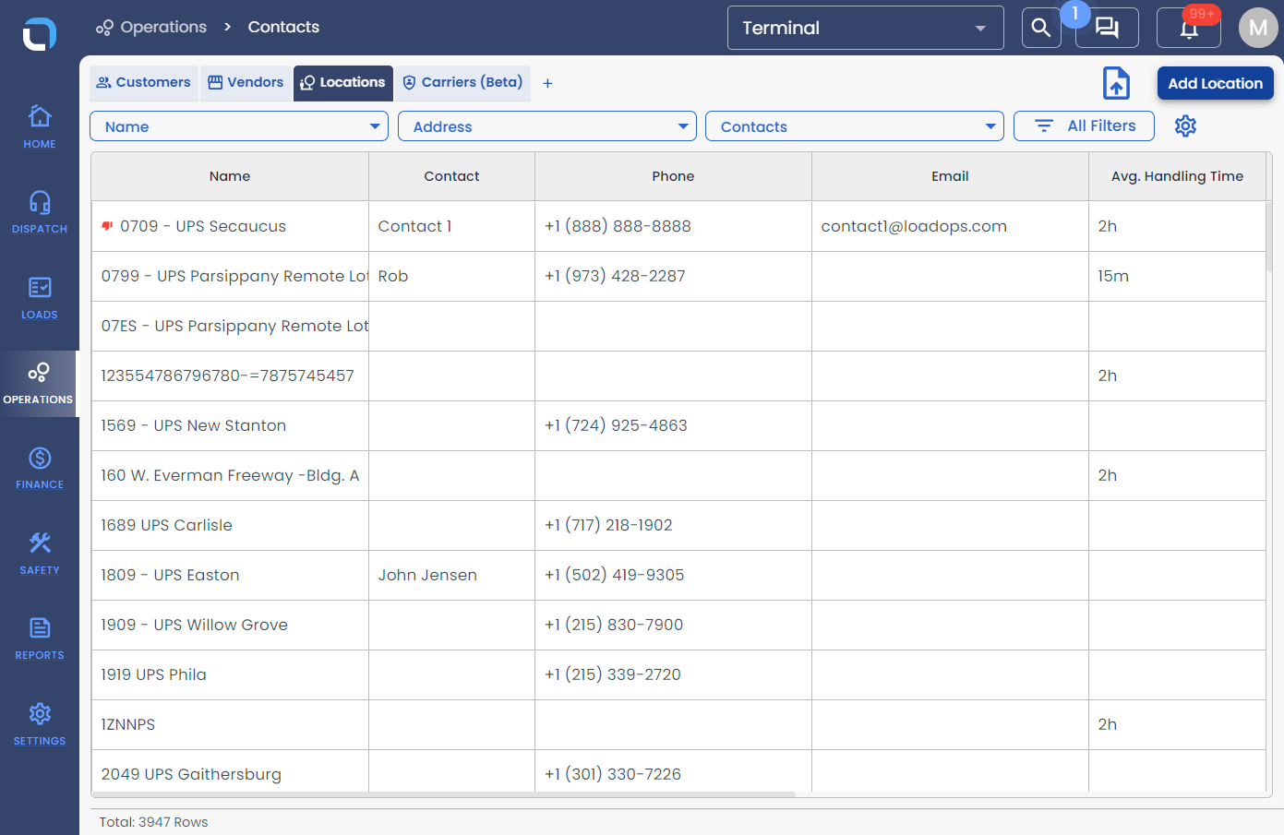Image resolution: width=1284 pixels, height=835 pixels.
Task: Open the notifications bell
Action: point(1189,28)
